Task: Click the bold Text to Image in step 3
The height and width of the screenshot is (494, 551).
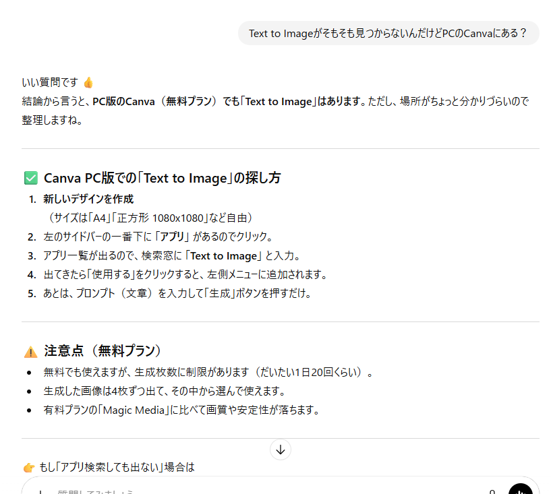Action: coord(224,255)
